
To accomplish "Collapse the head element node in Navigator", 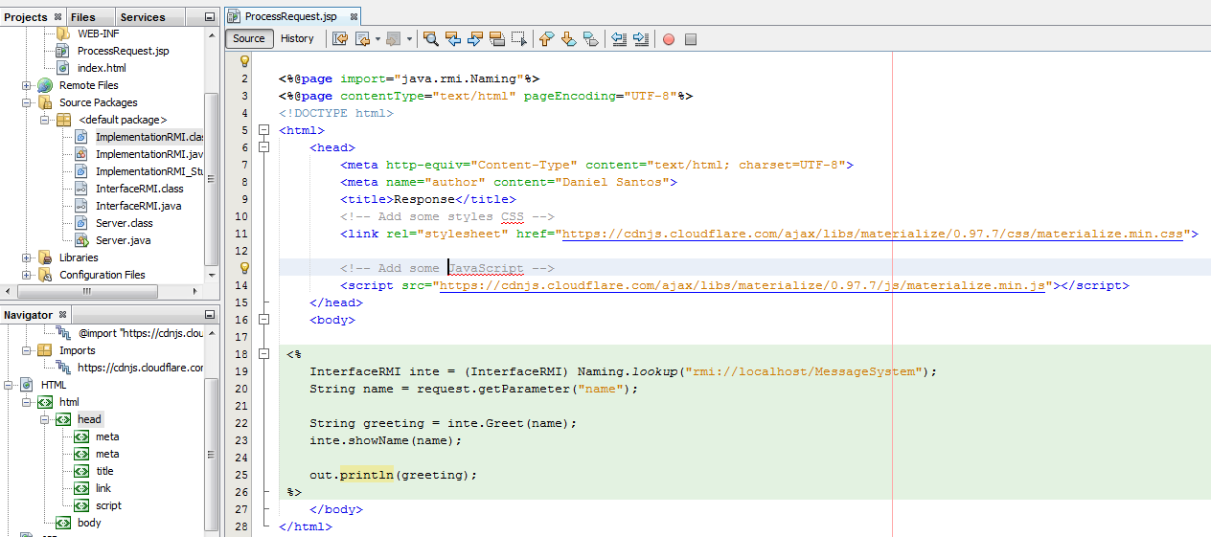I will (x=44, y=419).
